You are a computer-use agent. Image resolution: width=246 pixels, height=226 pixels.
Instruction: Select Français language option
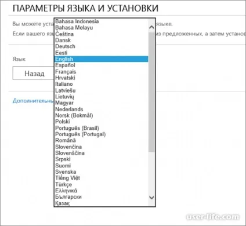(x=102, y=72)
